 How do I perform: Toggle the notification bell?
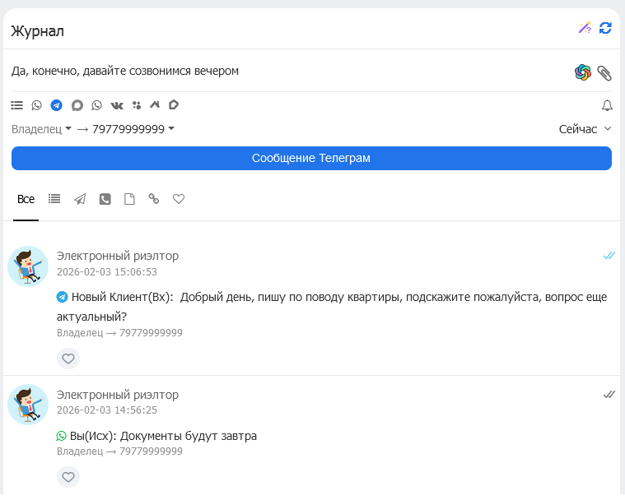(607, 105)
